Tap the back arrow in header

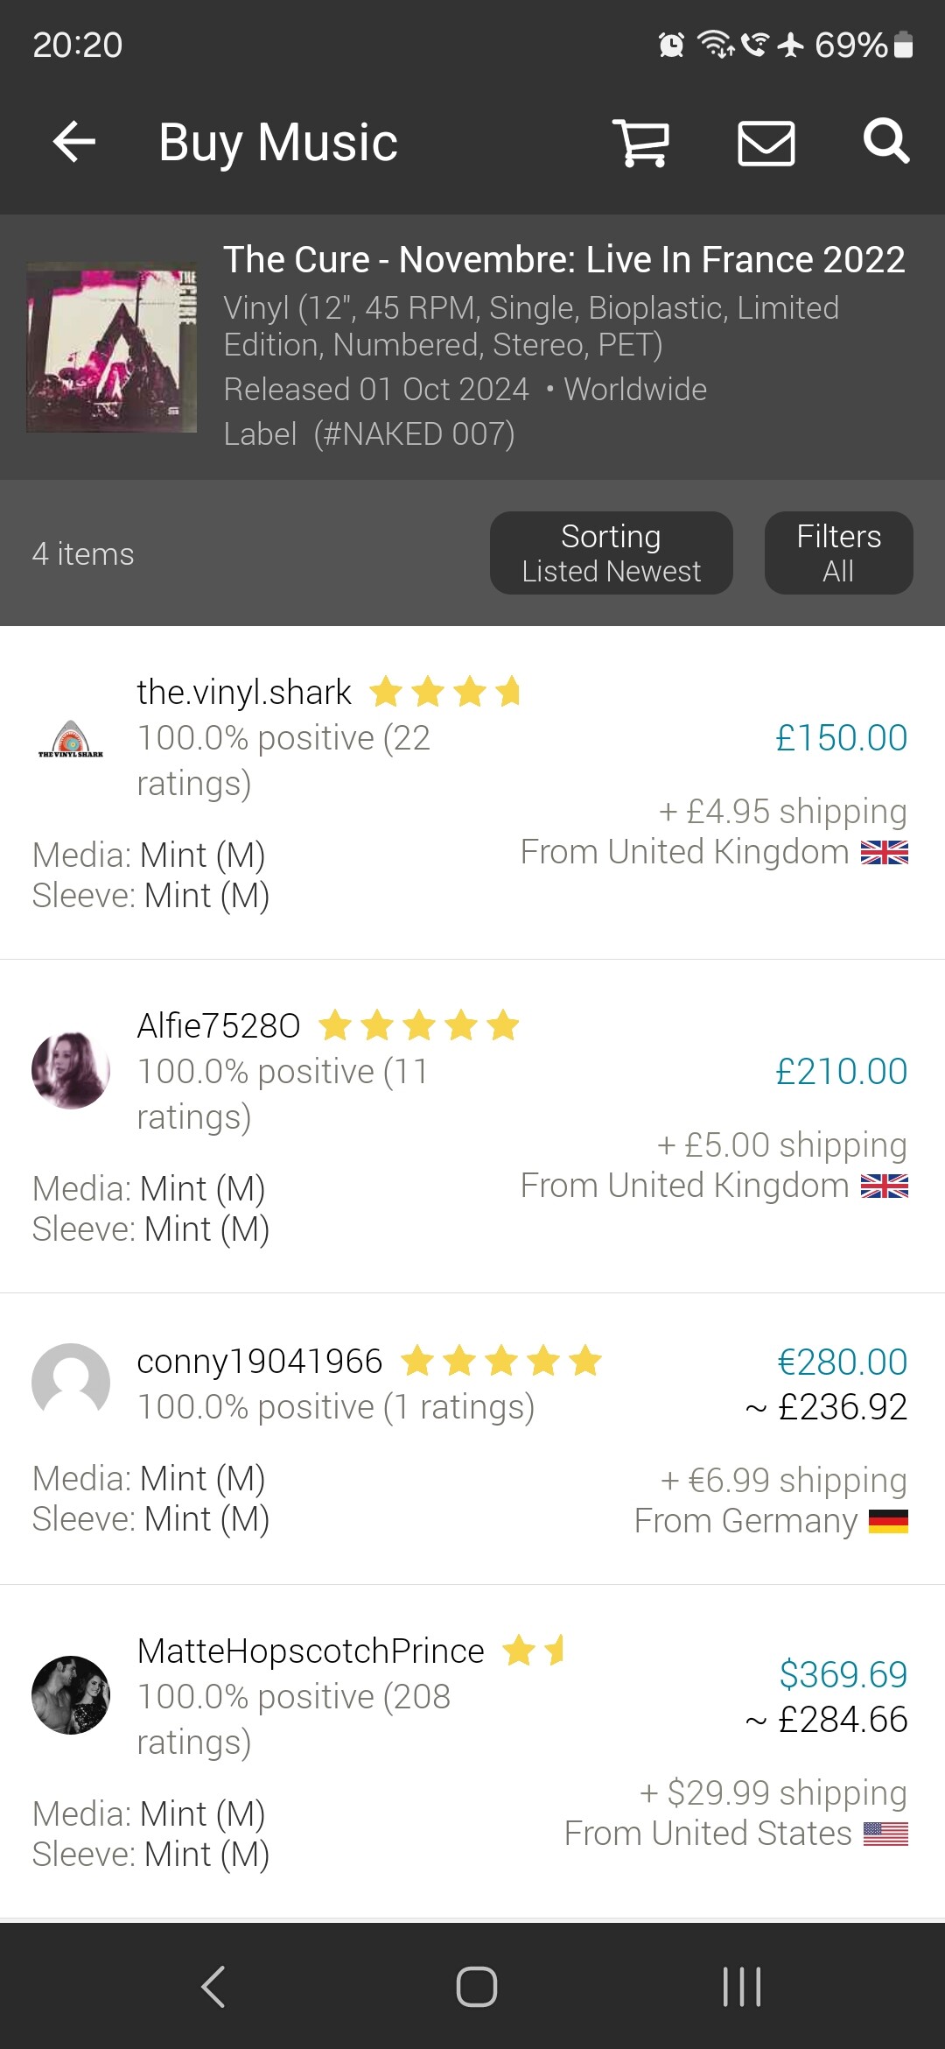tap(74, 142)
